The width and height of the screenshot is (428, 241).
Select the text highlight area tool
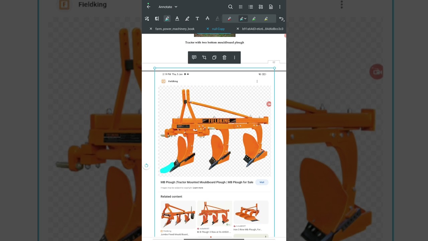coord(157,19)
